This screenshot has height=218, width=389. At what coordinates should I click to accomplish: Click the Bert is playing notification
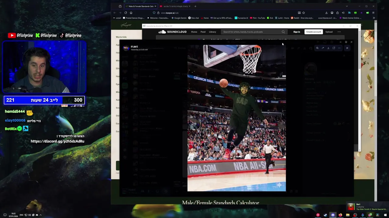[367, 207]
